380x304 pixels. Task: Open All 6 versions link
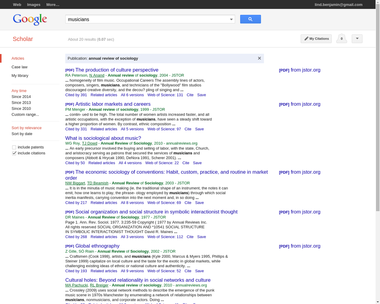tap(132, 95)
